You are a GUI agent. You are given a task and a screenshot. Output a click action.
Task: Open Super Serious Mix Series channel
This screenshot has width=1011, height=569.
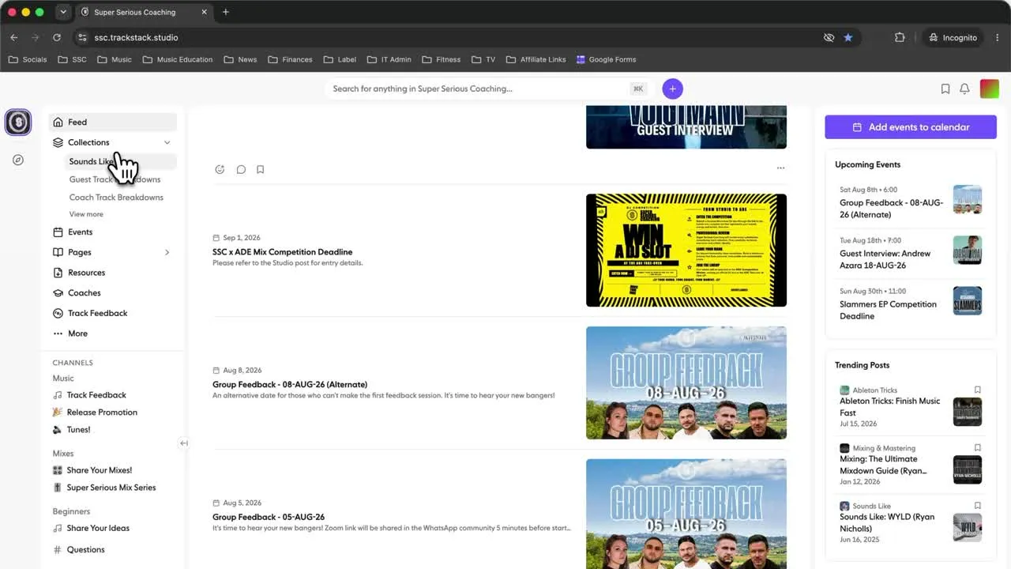coord(104,488)
